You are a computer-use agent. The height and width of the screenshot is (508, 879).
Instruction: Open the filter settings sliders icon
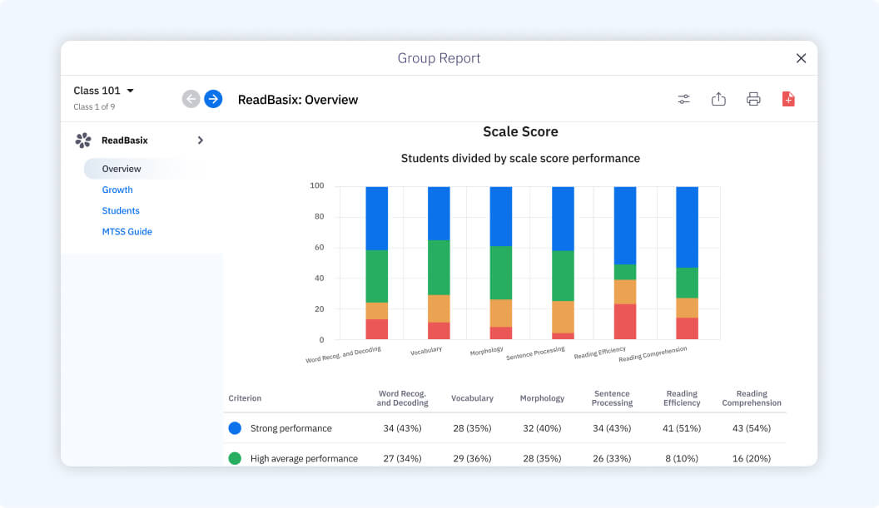click(x=683, y=99)
